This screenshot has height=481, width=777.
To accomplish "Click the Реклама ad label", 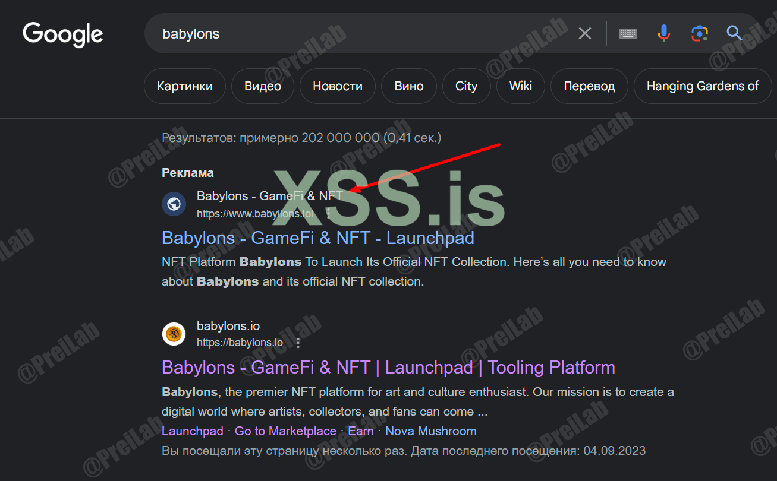I will (188, 173).
